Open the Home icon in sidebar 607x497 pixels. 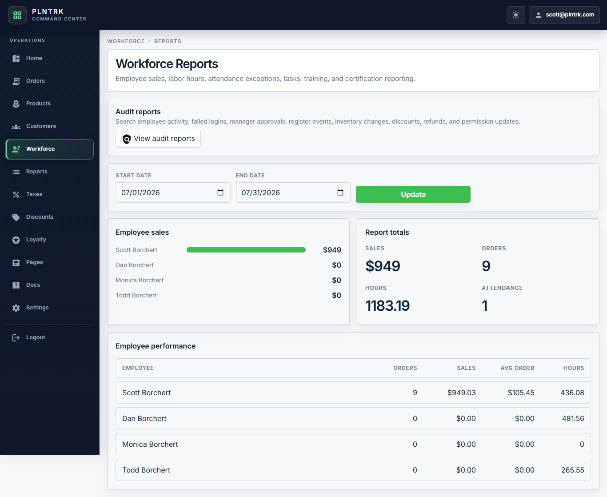16,59
